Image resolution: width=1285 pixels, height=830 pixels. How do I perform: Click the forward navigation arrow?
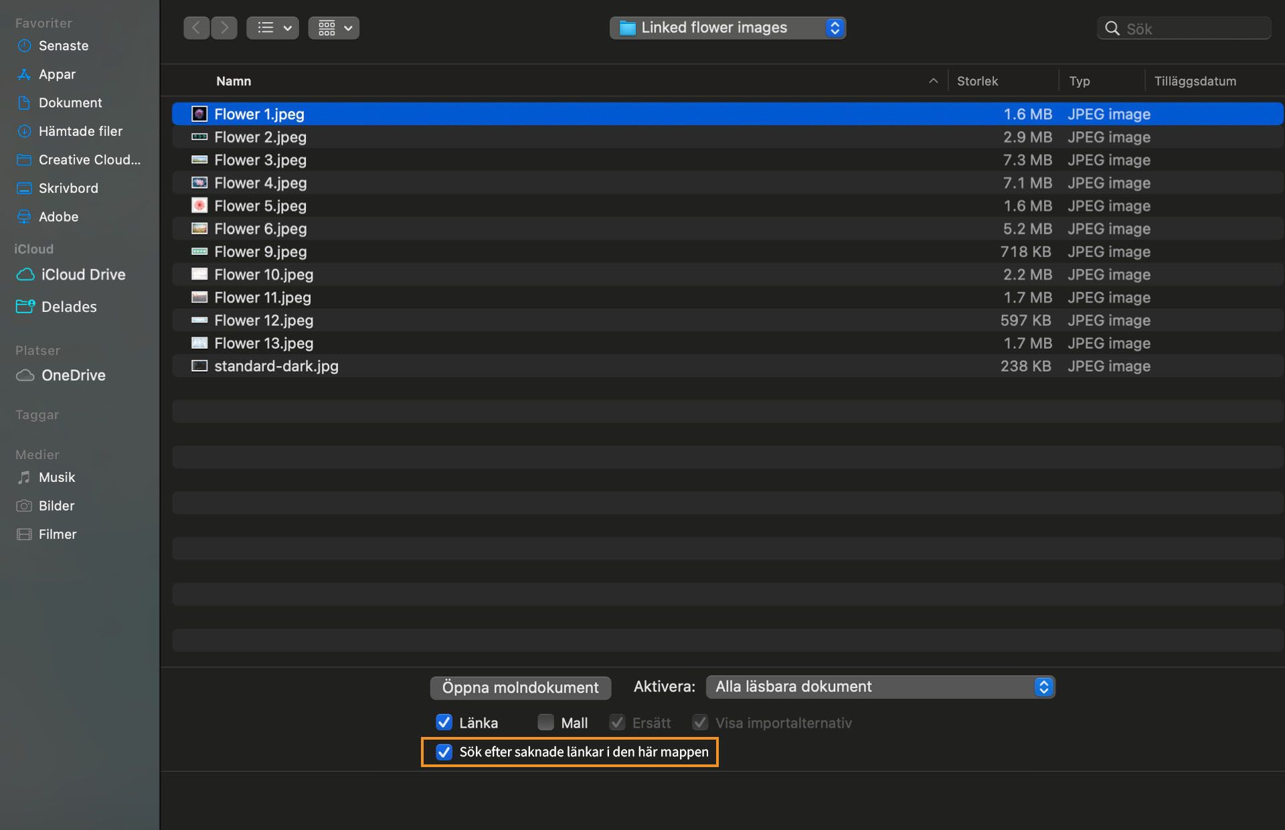click(224, 28)
